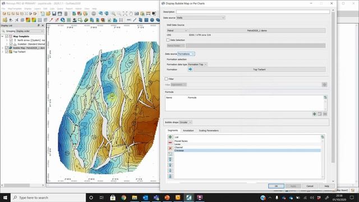This screenshot has height=202, width=359.
Task: Open Windows Start menu
Action: pyautogui.click(x=5, y=198)
